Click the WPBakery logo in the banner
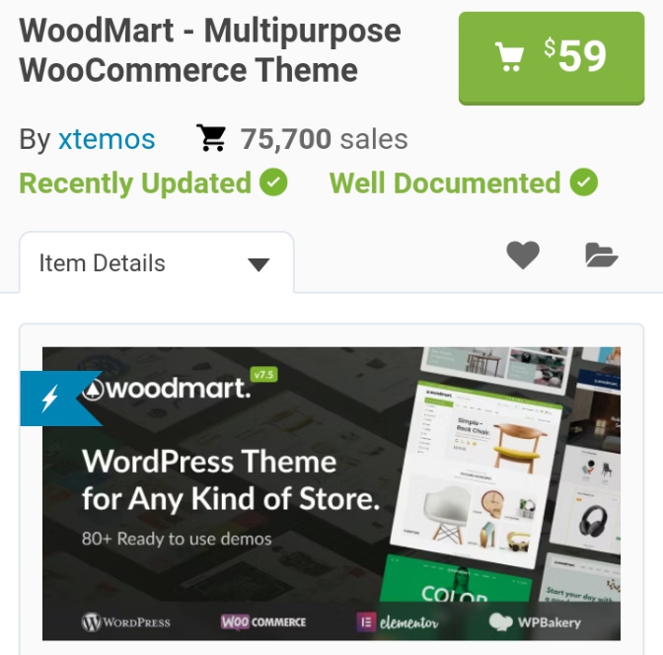The image size is (663, 655). click(535, 622)
